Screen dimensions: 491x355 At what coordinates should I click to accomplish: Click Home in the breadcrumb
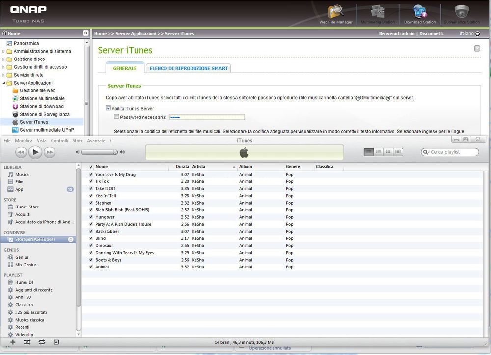coord(101,33)
